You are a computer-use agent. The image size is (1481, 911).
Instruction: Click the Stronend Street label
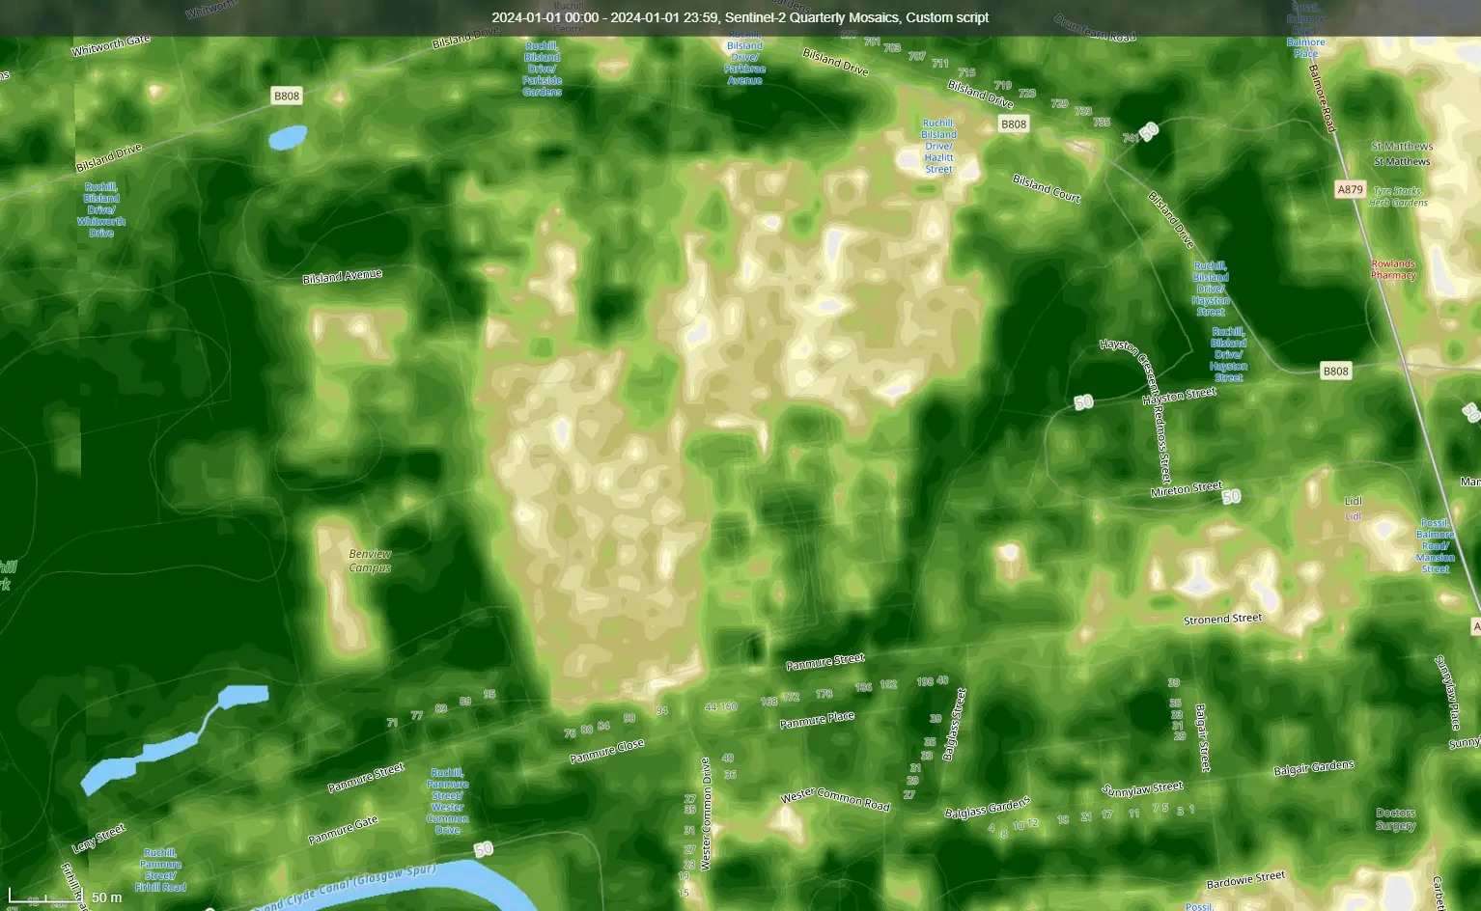click(x=1223, y=617)
